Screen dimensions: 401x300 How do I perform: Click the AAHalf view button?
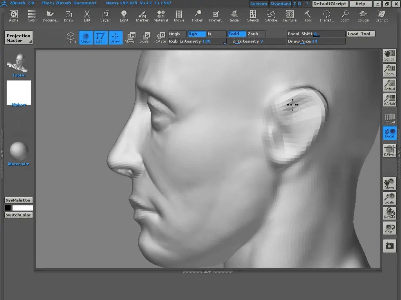[x=389, y=100]
